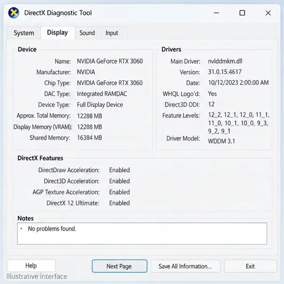This screenshot has height=284, width=284.
Task: Click the 'Notes' group heading
Action: [26, 218]
